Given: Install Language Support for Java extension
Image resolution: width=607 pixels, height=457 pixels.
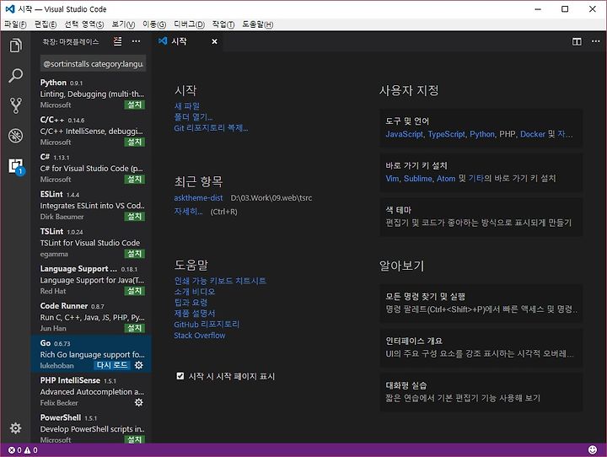Looking at the screenshot, I should 134,291.
